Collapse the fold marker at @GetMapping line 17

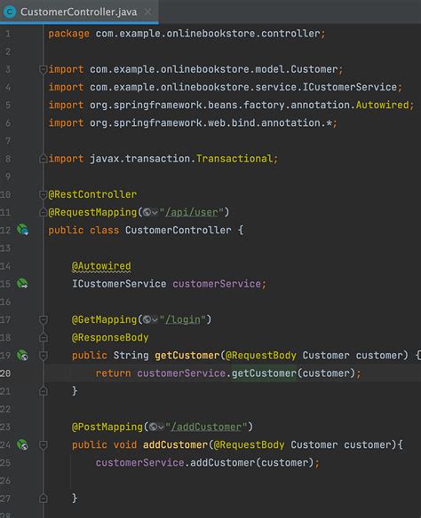[x=43, y=319]
